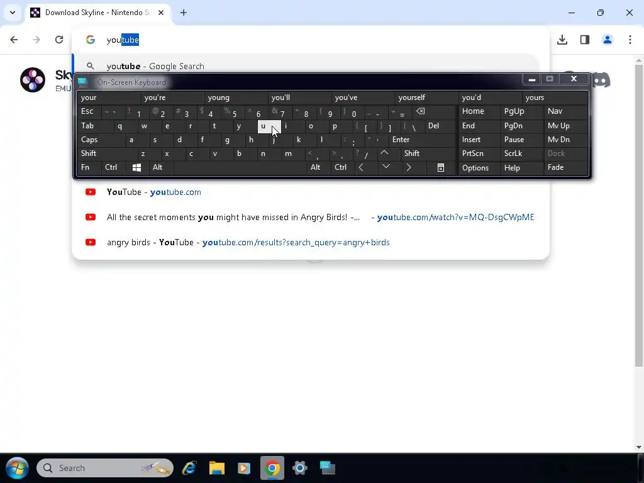Click the scrollbar down arrow

pyautogui.click(x=639, y=447)
